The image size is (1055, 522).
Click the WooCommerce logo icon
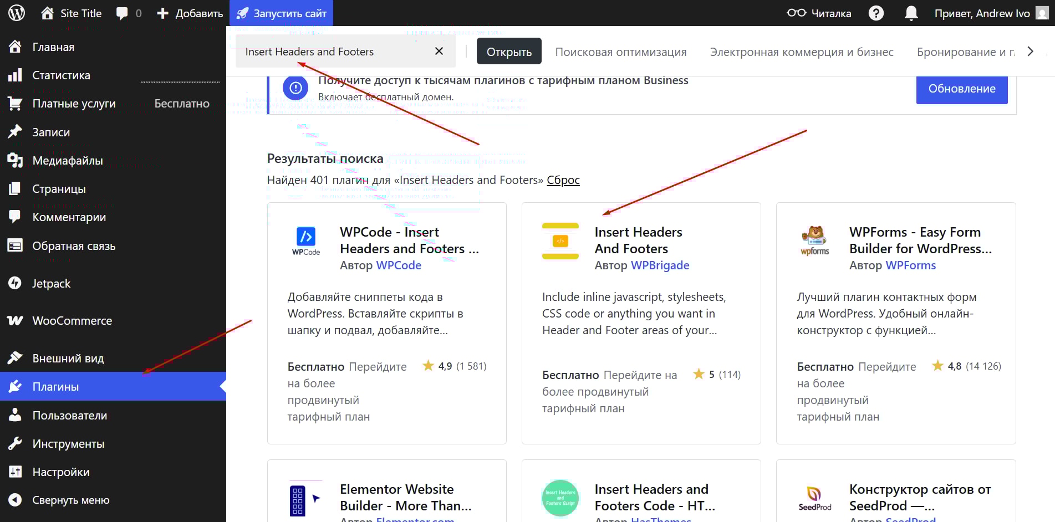tap(15, 320)
